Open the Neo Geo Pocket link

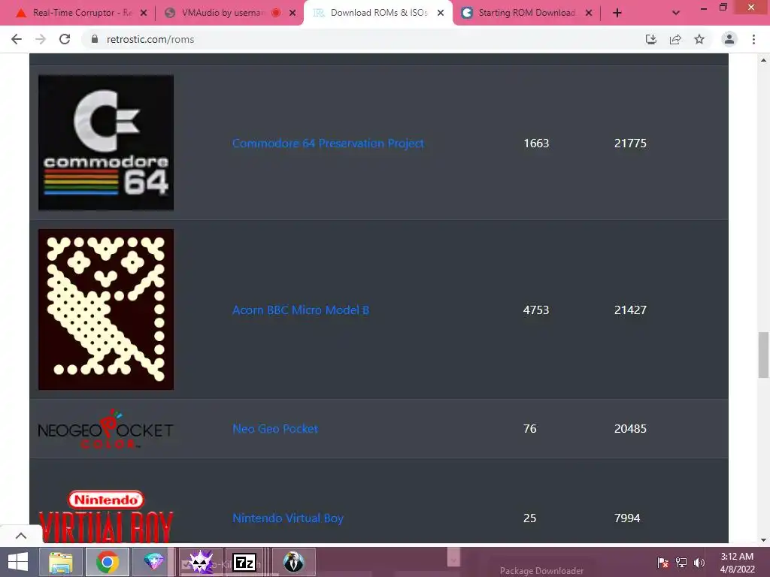pyautogui.click(x=275, y=429)
